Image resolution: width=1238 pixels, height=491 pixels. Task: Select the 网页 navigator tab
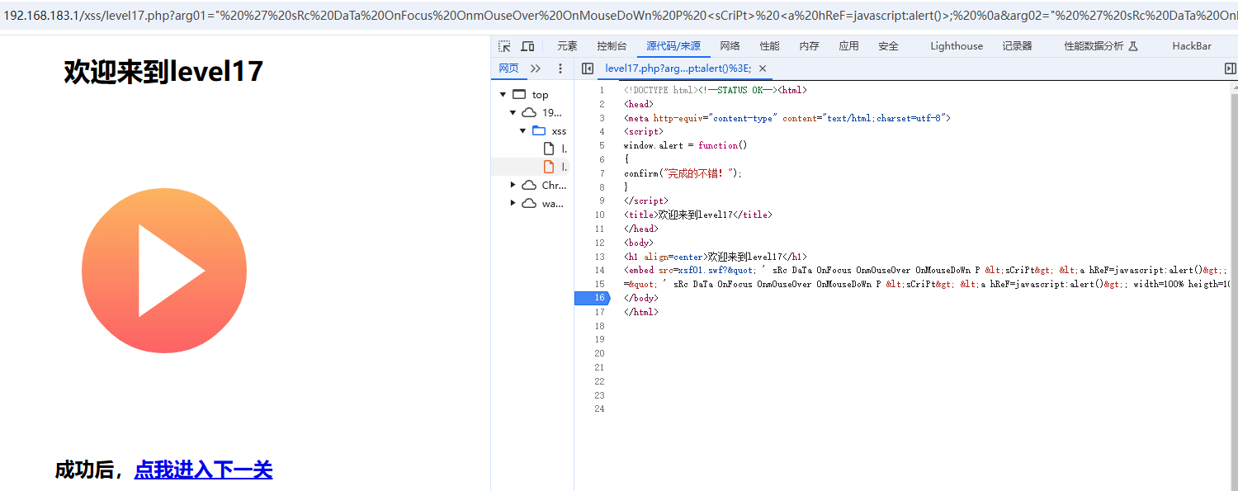(x=509, y=68)
